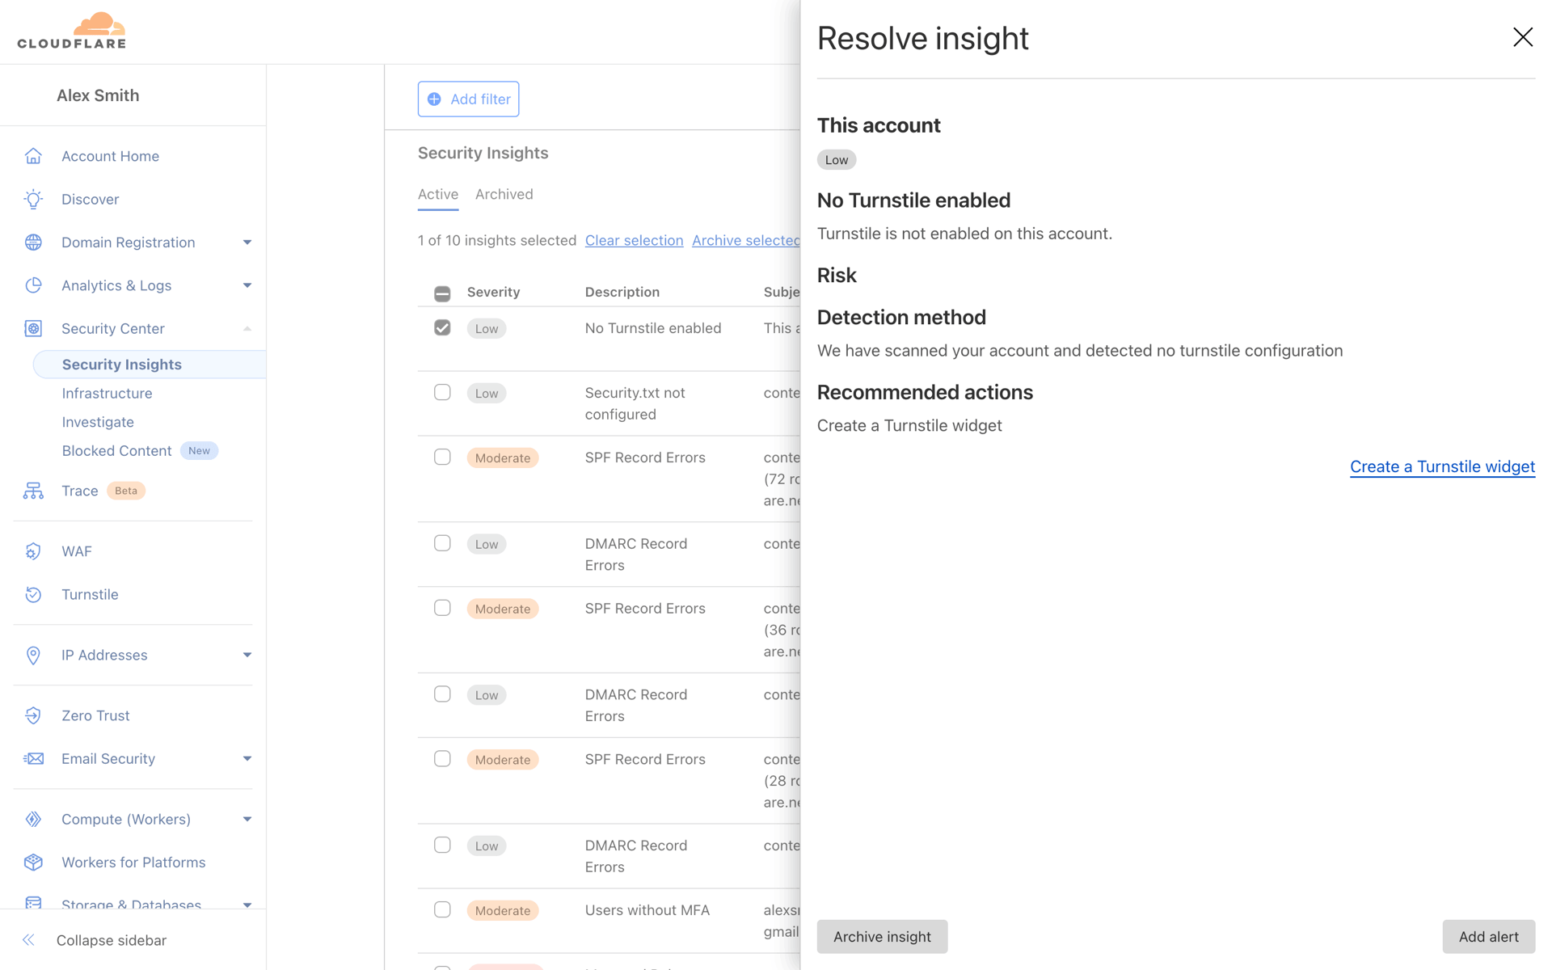Open Account Home house icon

[x=33, y=156]
